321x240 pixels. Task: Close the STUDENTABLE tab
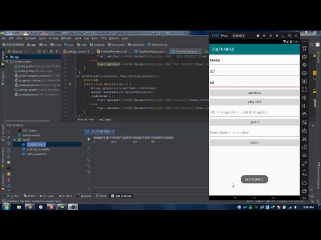113,131
